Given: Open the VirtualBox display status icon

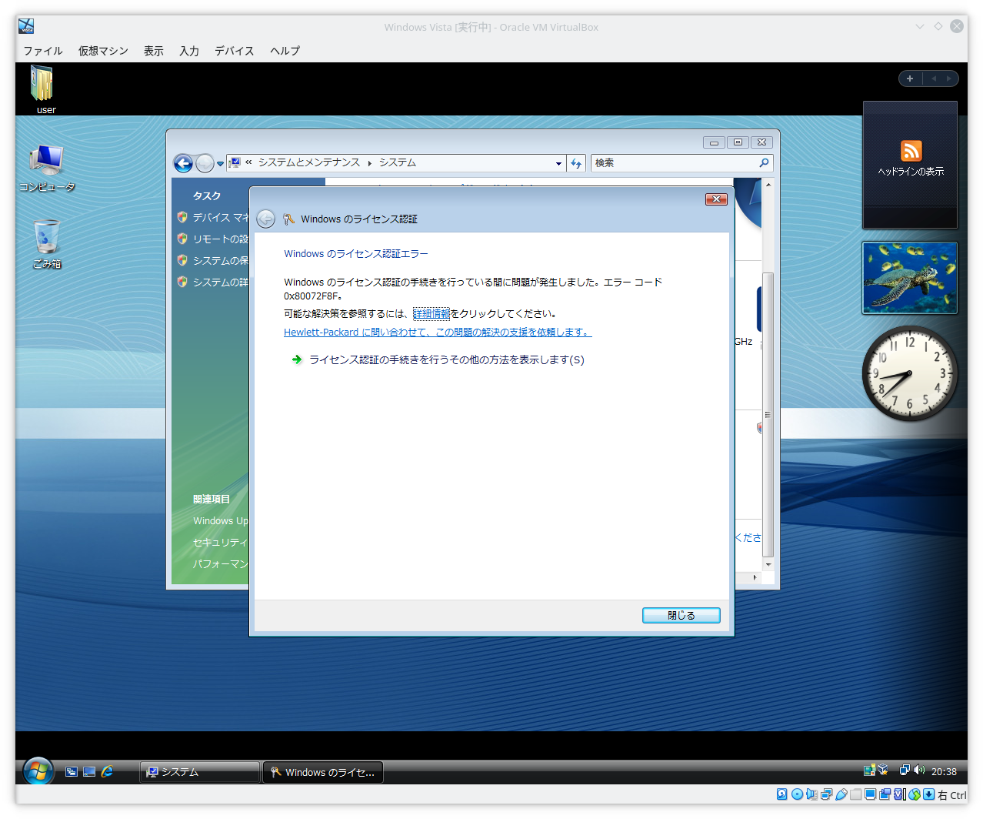Looking at the screenshot, I should click(870, 794).
